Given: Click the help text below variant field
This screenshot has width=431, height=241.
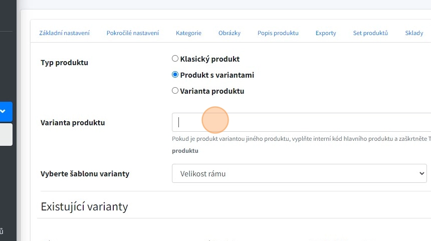Looking at the screenshot, I should point(301,139).
